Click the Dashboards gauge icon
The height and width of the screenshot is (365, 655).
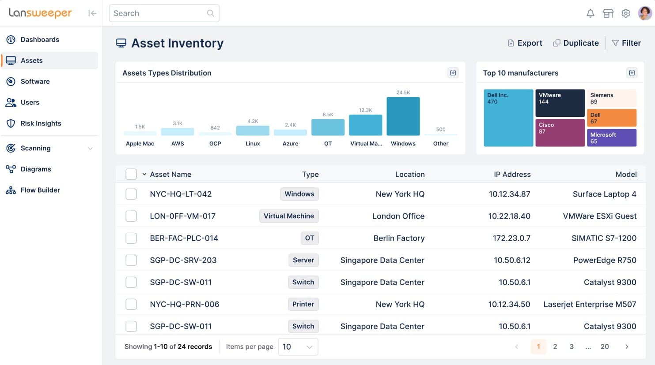(11, 40)
